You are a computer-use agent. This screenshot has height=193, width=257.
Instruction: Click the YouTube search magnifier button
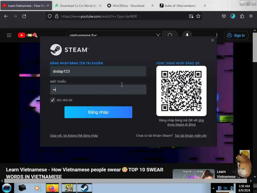[x=170, y=35]
